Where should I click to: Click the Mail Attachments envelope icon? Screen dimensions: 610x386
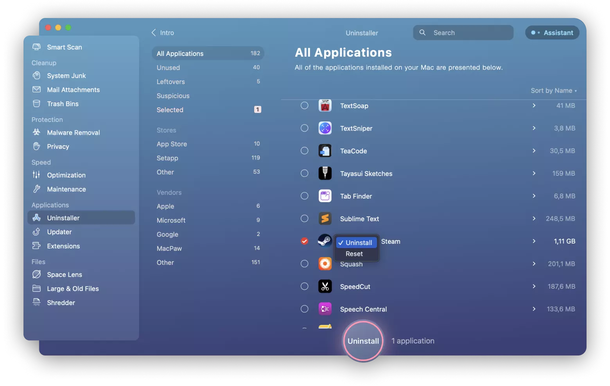(36, 89)
